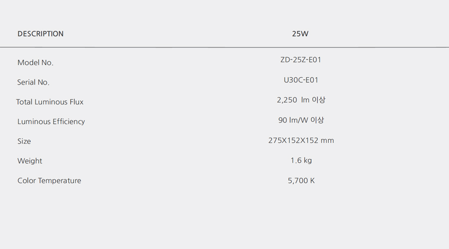Click the 90 lm/W value
This screenshot has height=249, width=449.
(293, 120)
